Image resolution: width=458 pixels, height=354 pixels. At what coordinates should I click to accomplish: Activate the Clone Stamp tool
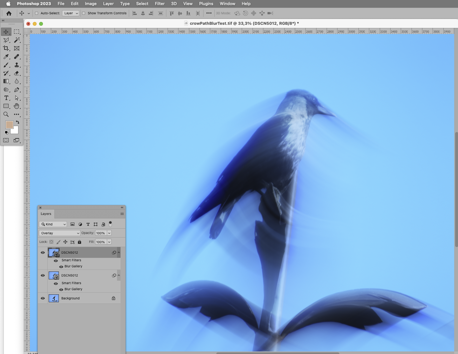click(x=17, y=65)
